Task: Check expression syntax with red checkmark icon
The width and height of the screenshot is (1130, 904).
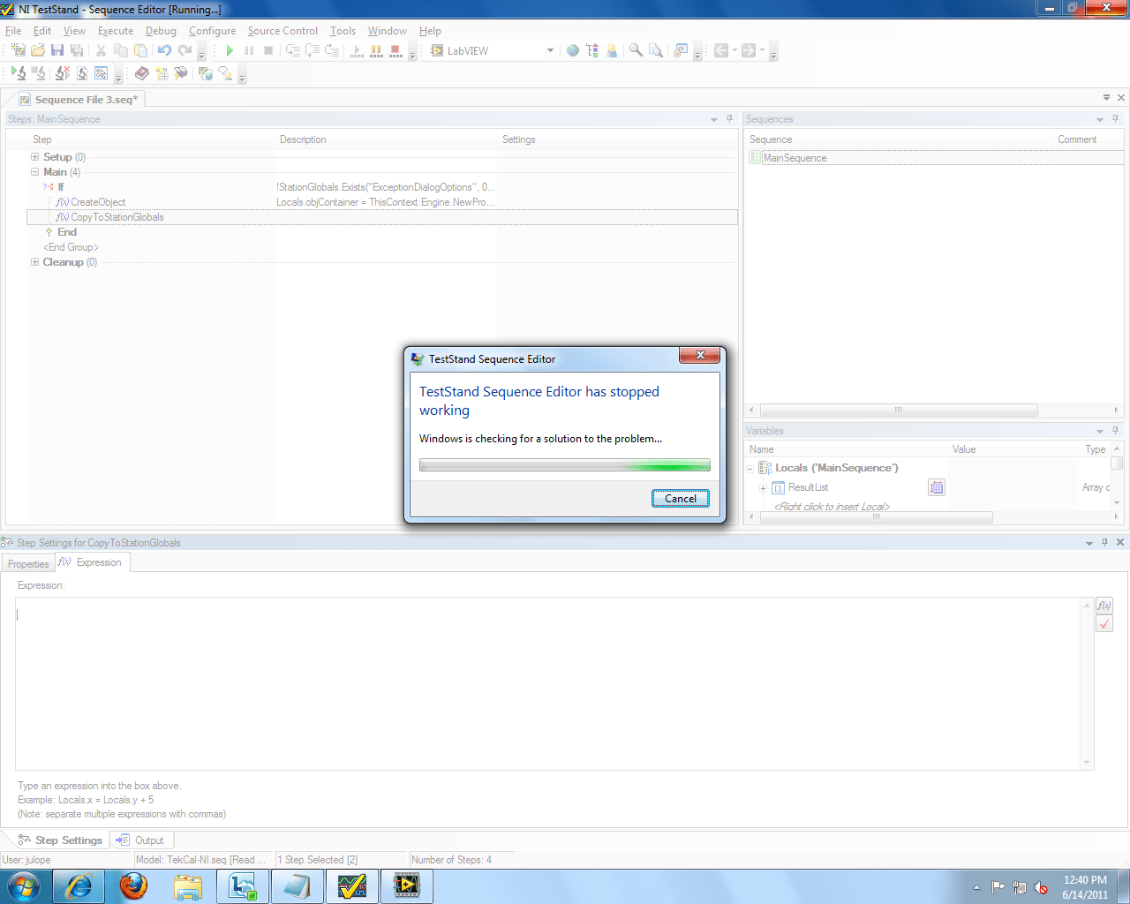Action: click(x=1104, y=623)
